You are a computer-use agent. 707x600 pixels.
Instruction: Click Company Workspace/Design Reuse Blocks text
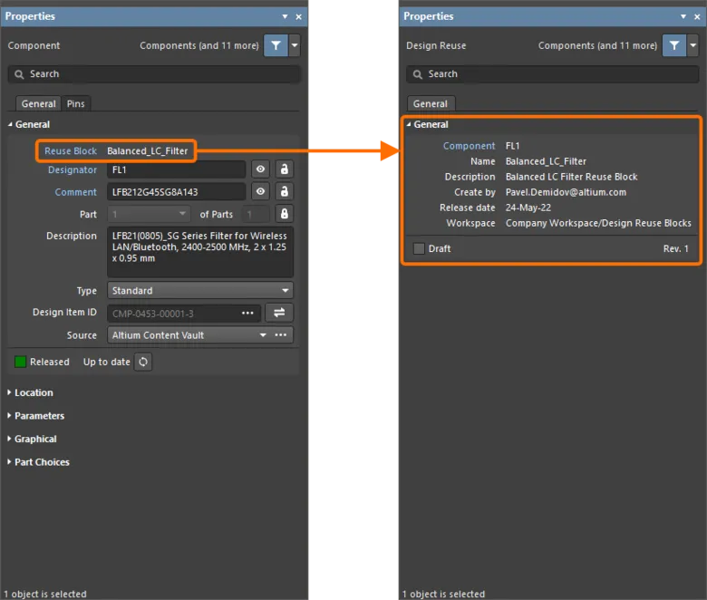598,223
